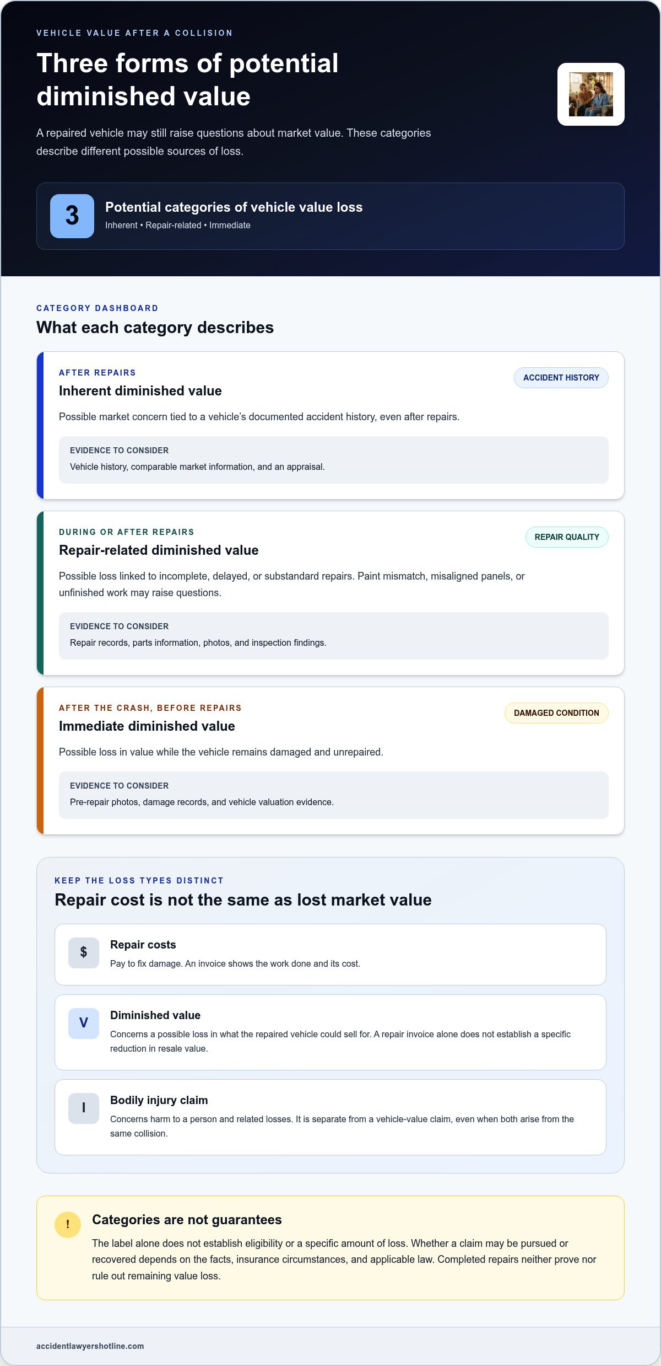The width and height of the screenshot is (661, 1366).
Task: Select the ACCIDENT HISTORY tag
Action: (561, 378)
